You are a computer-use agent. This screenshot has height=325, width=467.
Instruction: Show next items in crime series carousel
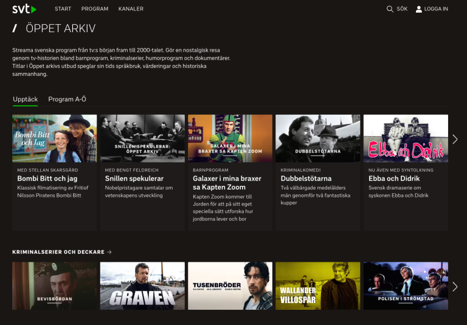click(455, 287)
